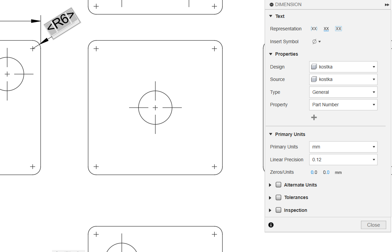
Task: Click the double-arrow icon in DIMENSION header
Action: (387, 5)
